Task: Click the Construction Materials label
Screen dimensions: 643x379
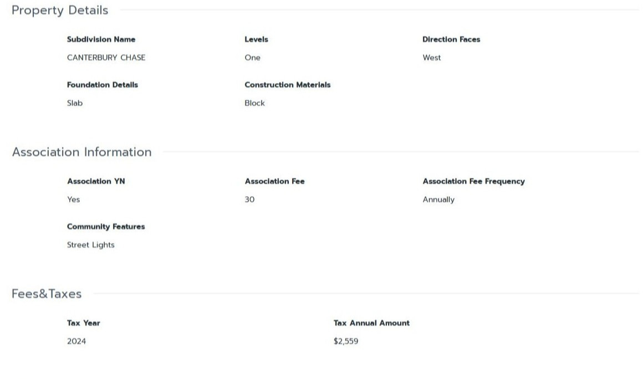Action: click(287, 85)
